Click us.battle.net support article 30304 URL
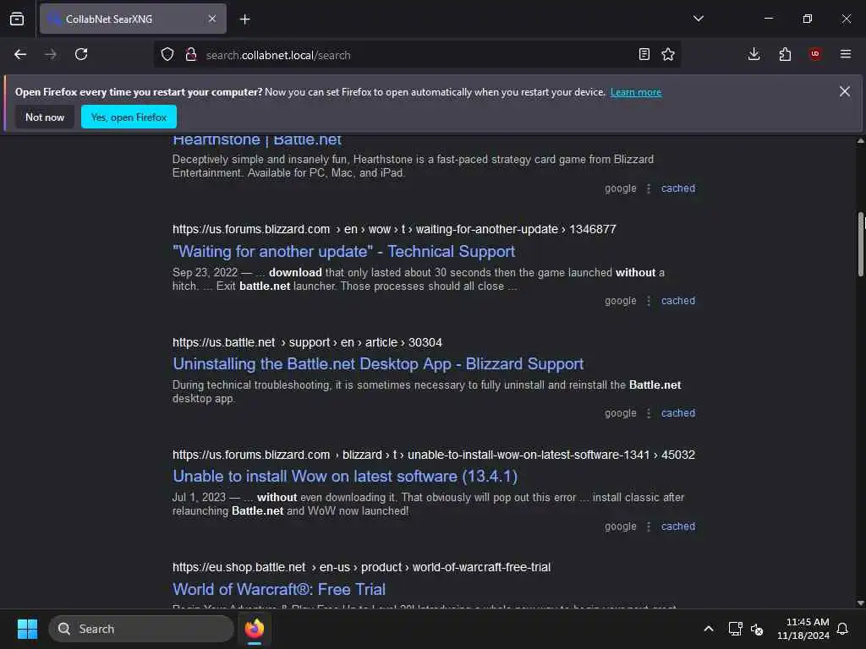The width and height of the screenshot is (866, 649). 307,342
